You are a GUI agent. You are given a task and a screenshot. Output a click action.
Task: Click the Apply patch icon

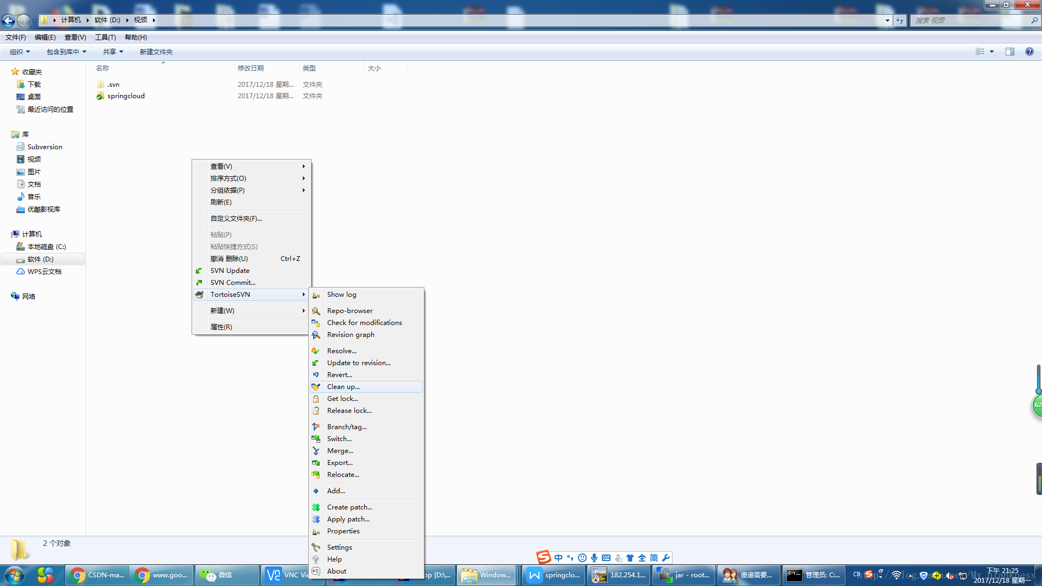pos(316,519)
